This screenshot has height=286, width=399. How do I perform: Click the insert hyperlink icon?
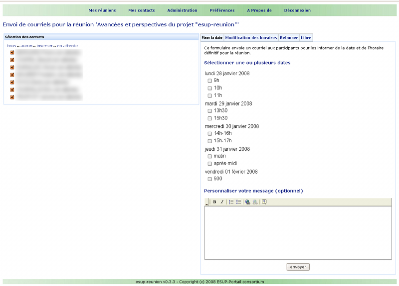click(x=248, y=202)
